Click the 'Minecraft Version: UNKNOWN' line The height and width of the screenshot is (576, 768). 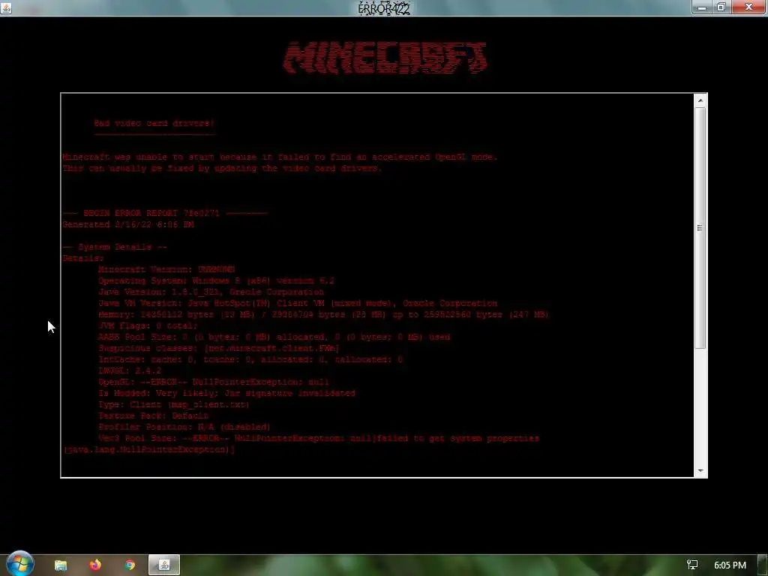pos(166,269)
